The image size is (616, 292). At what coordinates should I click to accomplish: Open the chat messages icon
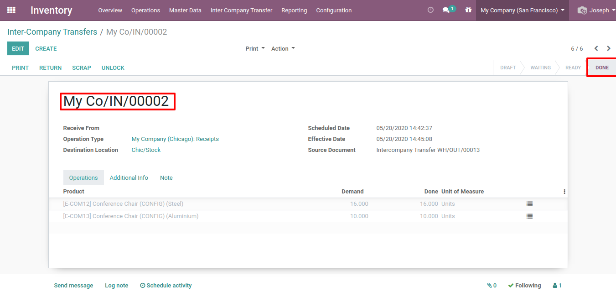[447, 10]
